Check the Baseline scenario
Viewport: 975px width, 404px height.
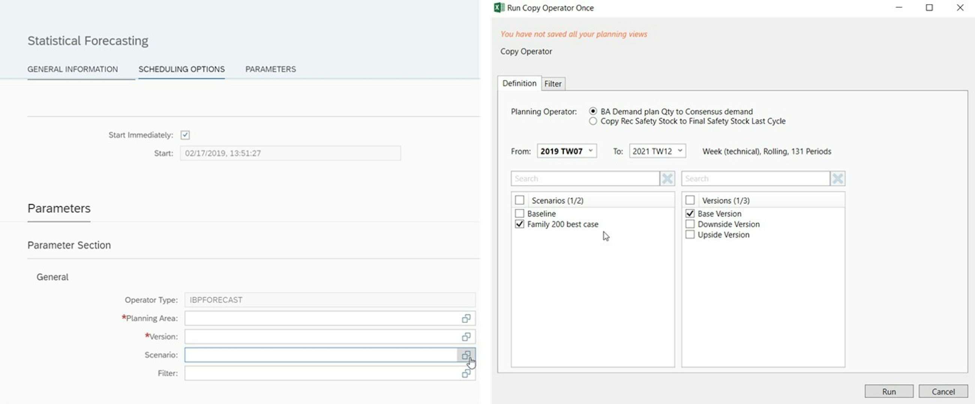tap(519, 213)
